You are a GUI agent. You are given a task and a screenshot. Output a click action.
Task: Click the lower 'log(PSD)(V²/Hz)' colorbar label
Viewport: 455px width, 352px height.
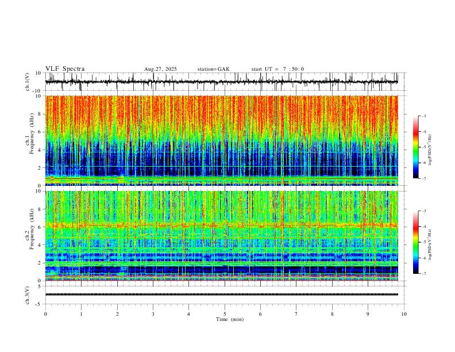[430, 244]
